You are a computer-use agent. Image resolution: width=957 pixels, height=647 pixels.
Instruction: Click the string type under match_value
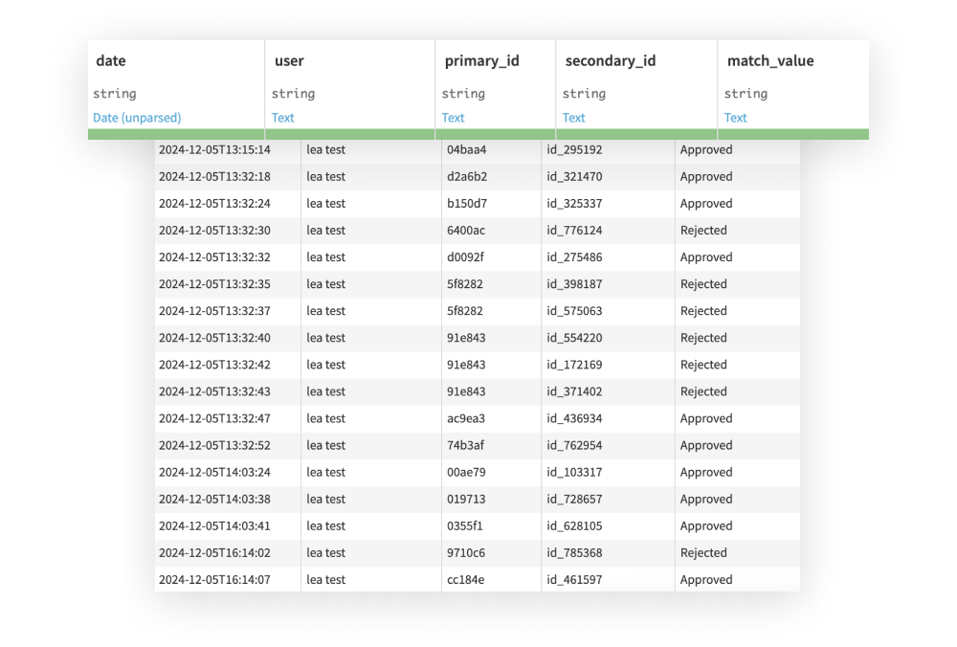[746, 94]
